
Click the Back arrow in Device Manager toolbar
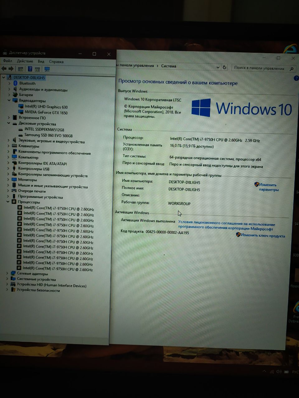coord(4,69)
